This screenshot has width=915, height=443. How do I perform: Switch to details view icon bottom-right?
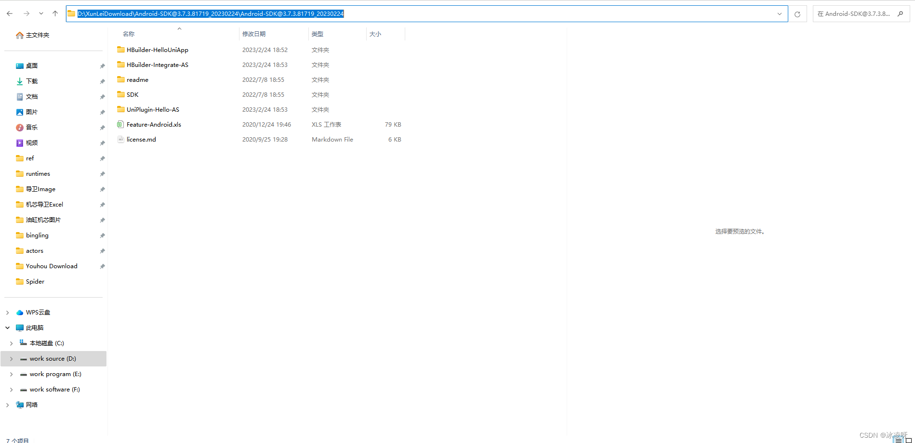click(898, 440)
